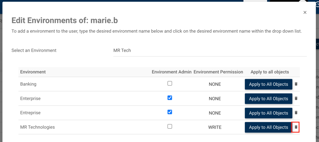Close the Edit Environments dialog
Screen dimensions: 319x142
(305, 12)
